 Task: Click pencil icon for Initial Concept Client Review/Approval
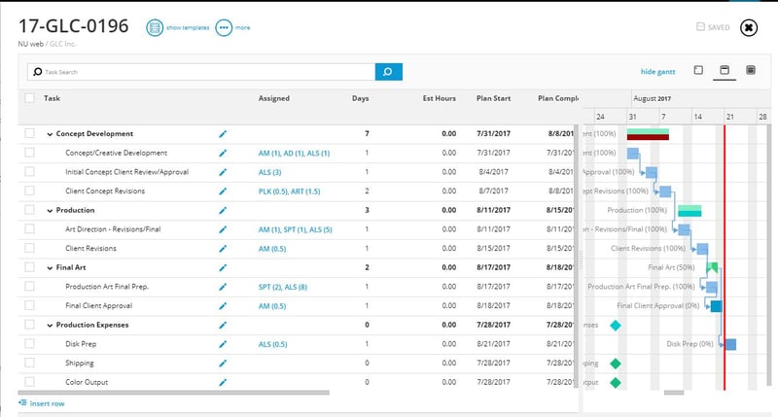223,172
